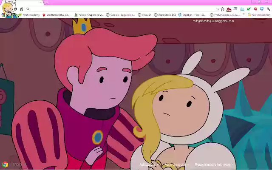This screenshot has width=272, height=170.
Task: Open the Outros favoritos folder
Action: pos(259,15)
